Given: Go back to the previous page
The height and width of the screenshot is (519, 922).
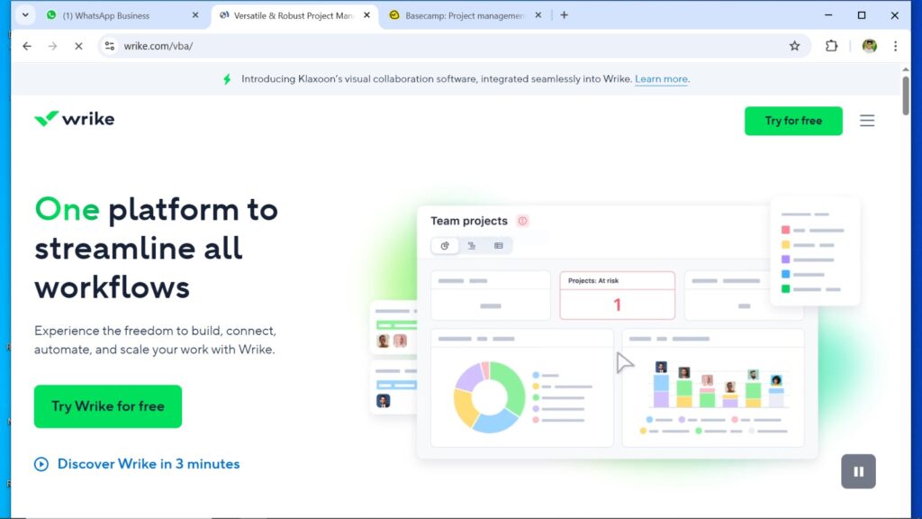Looking at the screenshot, I should [x=27, y=46].
